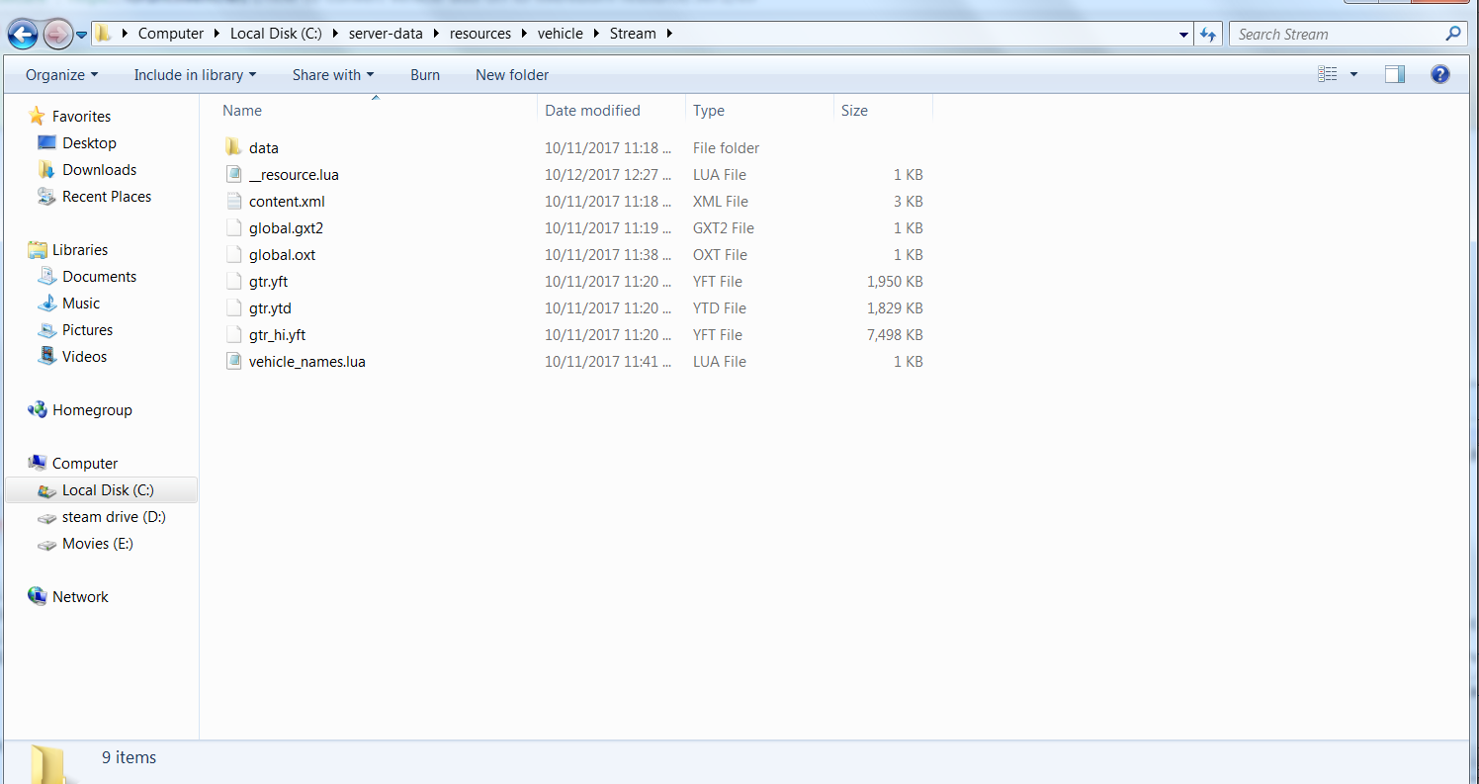Click the XML File type cell

pos(721,202)
